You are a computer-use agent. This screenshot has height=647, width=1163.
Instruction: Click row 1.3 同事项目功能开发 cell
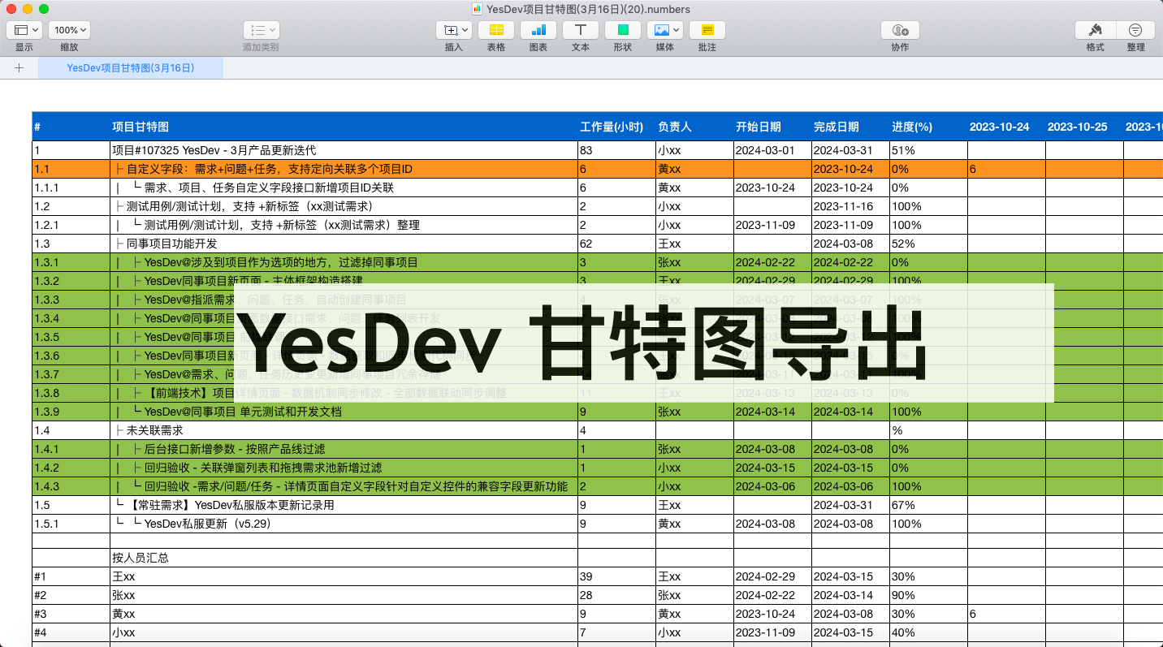click(x=344, y=244)
